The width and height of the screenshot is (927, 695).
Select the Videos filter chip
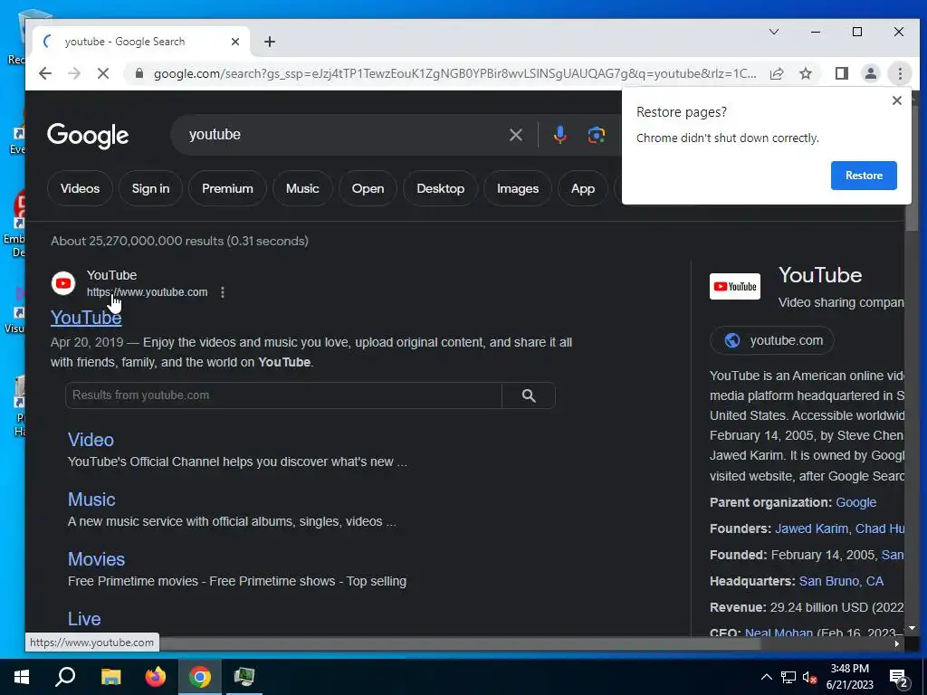point(80,188)
